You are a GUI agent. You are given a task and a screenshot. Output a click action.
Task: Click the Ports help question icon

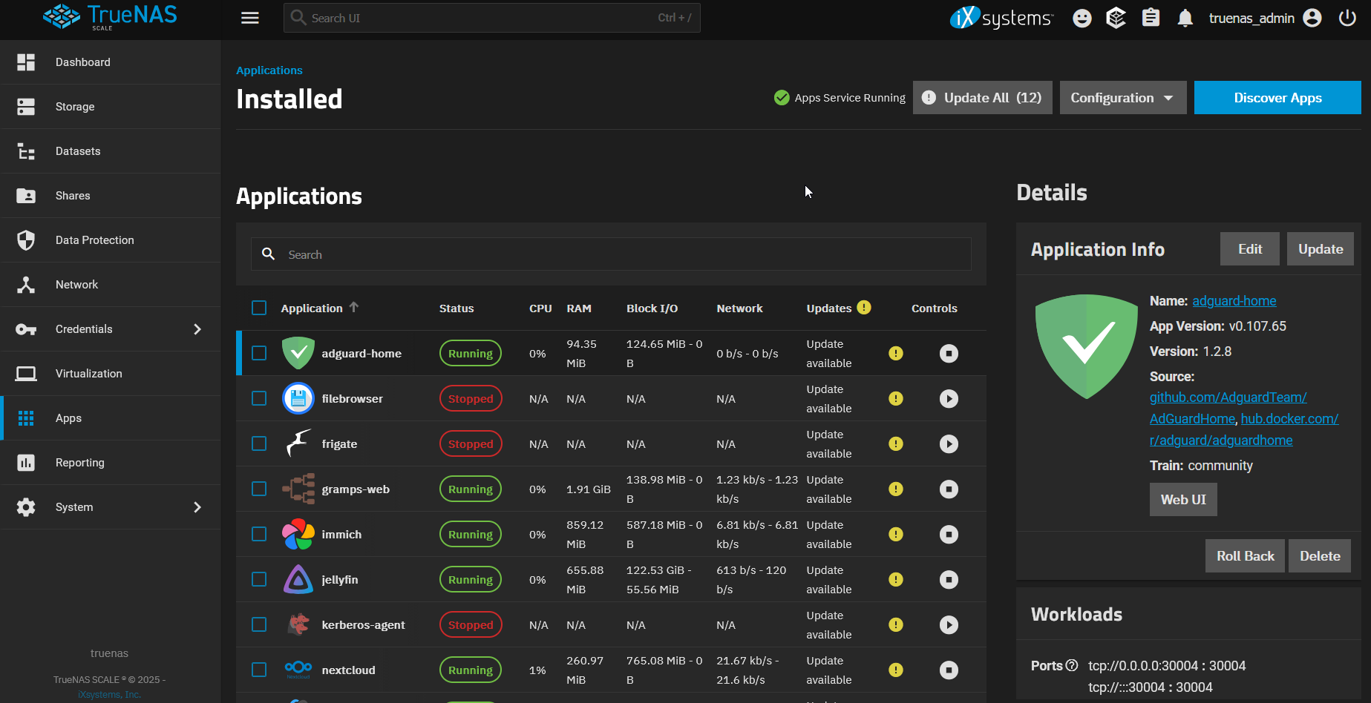click(x=1072, y=665)
